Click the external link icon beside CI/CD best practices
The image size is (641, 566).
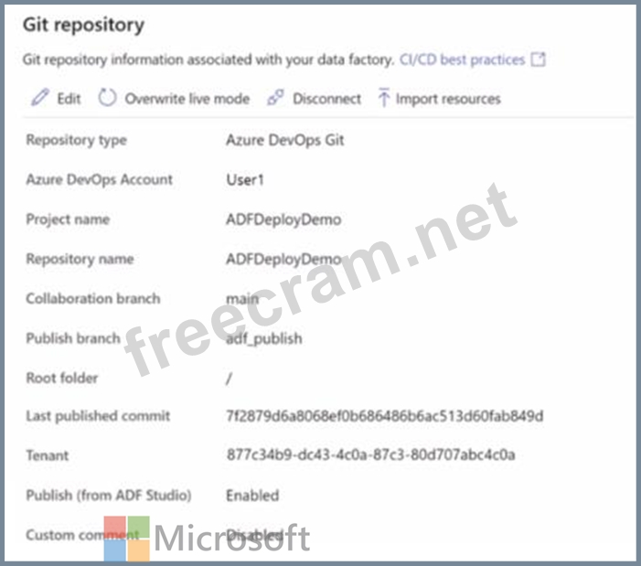539,60
